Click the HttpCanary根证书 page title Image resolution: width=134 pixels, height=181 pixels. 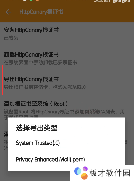(41, 12)
